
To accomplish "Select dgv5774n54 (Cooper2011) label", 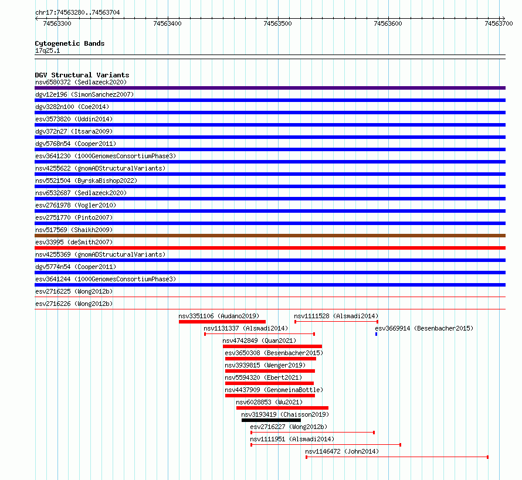I will coord(76,267).
